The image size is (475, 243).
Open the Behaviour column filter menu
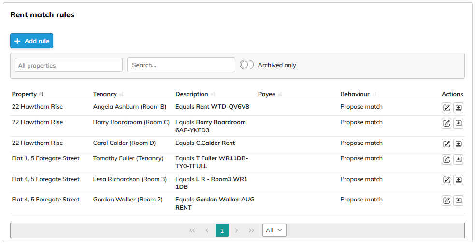click(374, 94)
